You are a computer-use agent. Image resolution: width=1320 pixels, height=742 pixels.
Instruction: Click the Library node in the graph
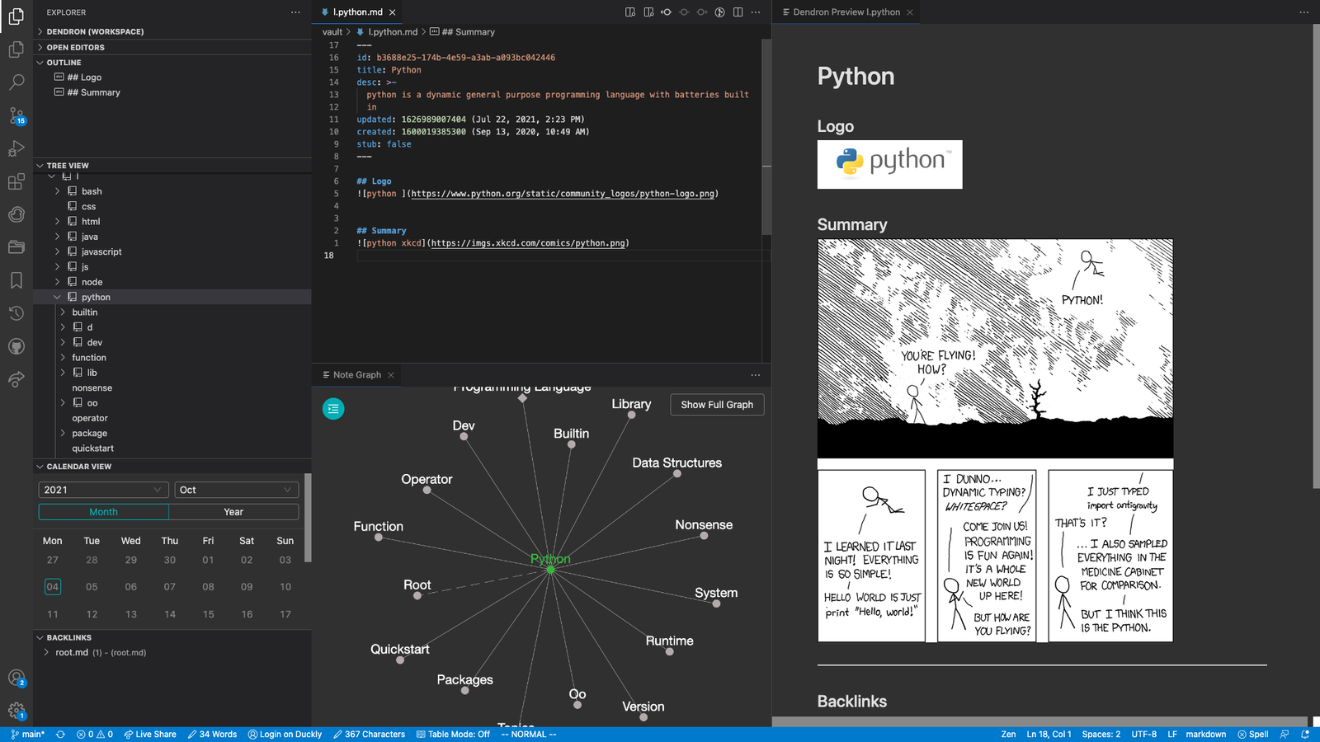click(631, 415)
